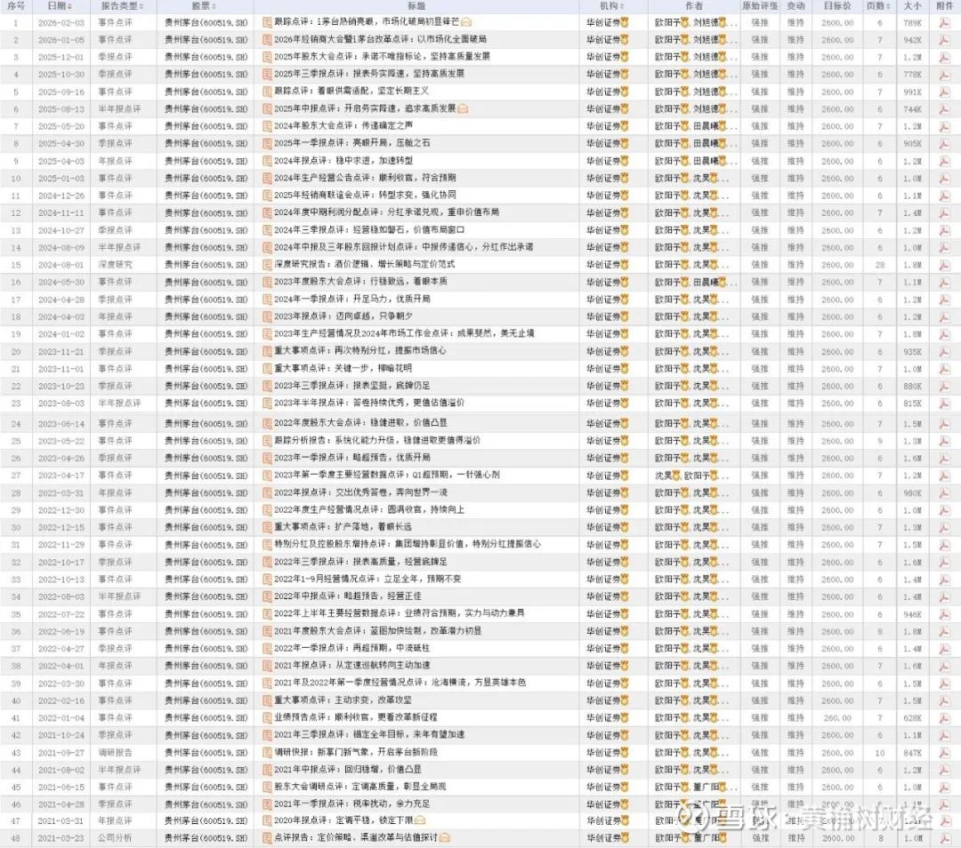Open PDF for 2022年报点评：交出优秀答卷
The image size is (961, 848).
[944, 492]
